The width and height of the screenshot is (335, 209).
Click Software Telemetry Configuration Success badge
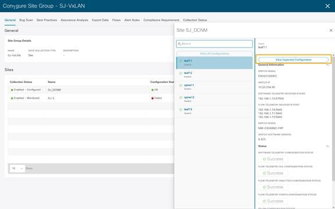pos(273,159)
